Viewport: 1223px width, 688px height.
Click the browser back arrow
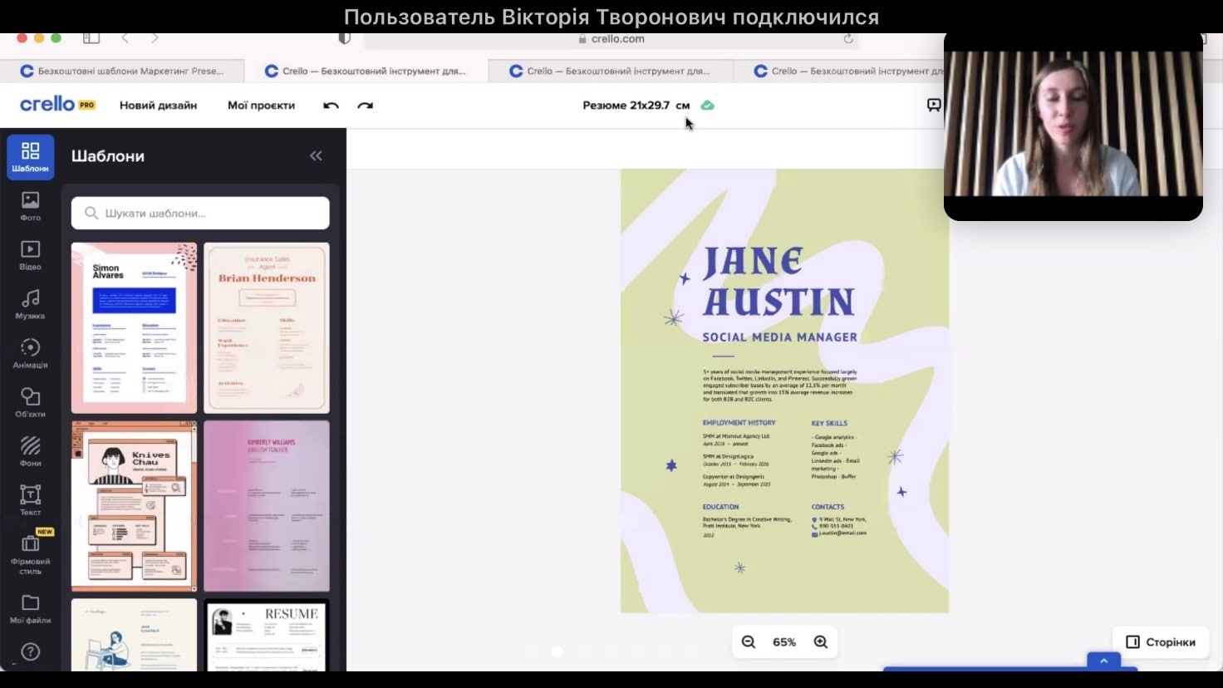tap(125, 38)
